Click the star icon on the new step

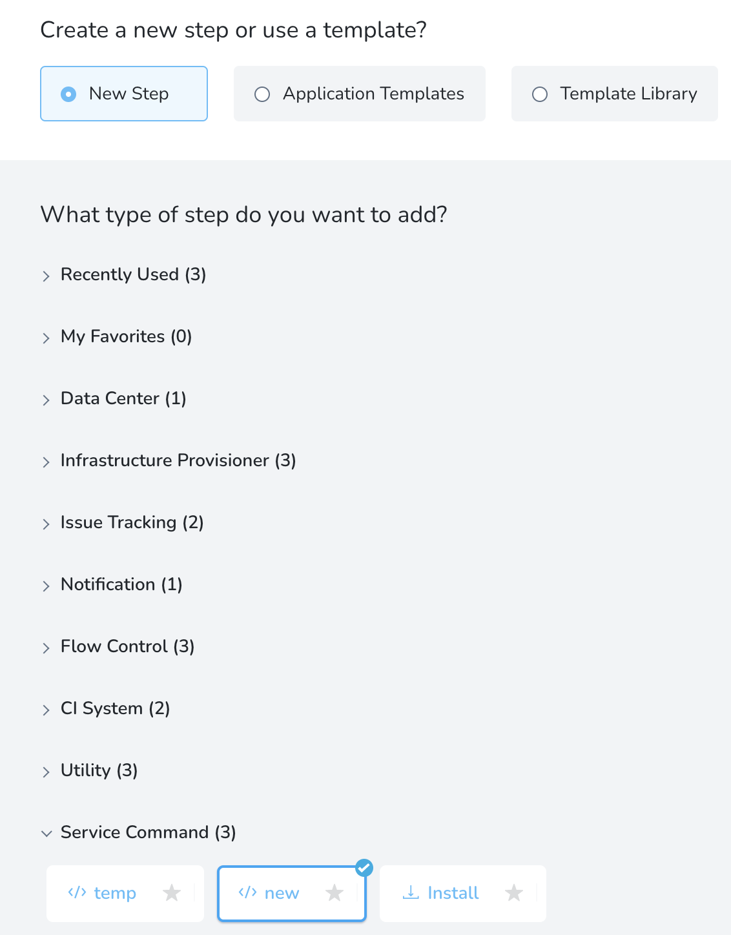pyautogui.click(x=335, y=893)
